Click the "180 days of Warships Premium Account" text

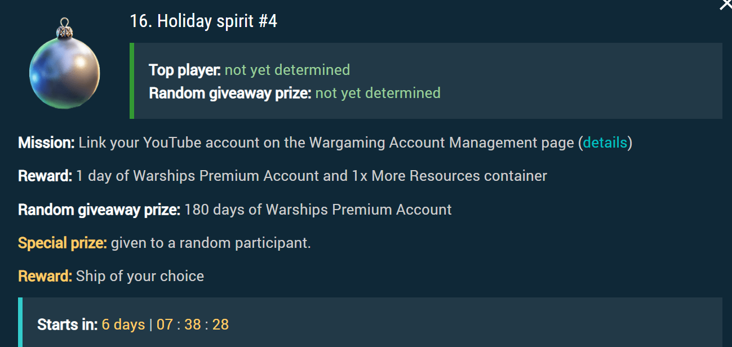[x=318, y=210]
